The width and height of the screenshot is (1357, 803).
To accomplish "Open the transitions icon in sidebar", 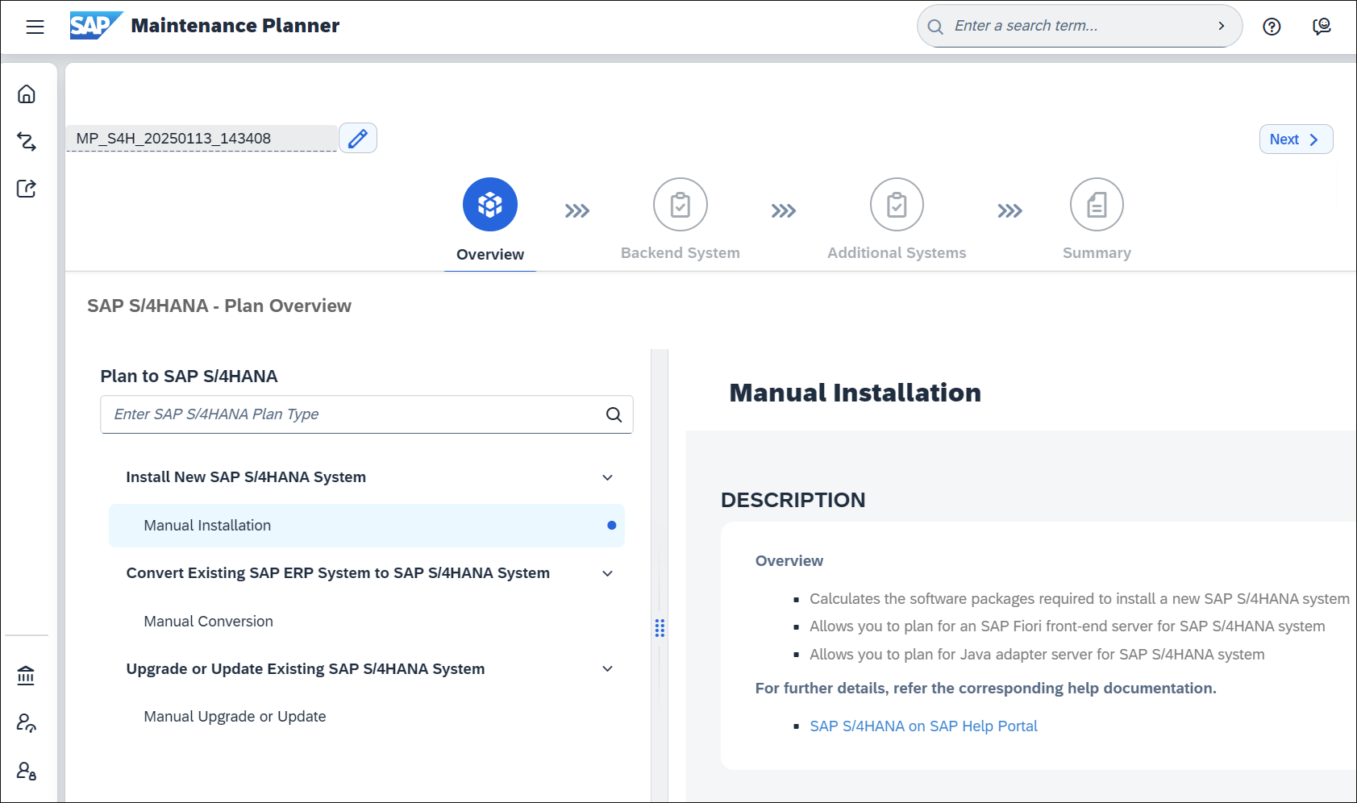I will point(27,142).
